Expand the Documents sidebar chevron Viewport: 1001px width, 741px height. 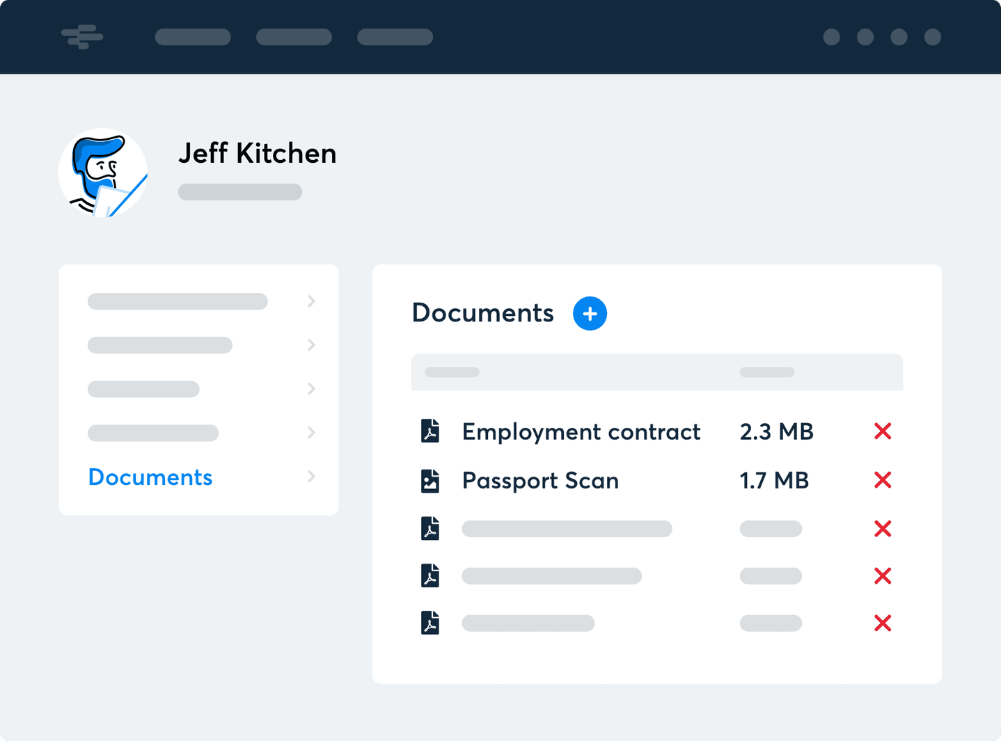click(311, 477)
